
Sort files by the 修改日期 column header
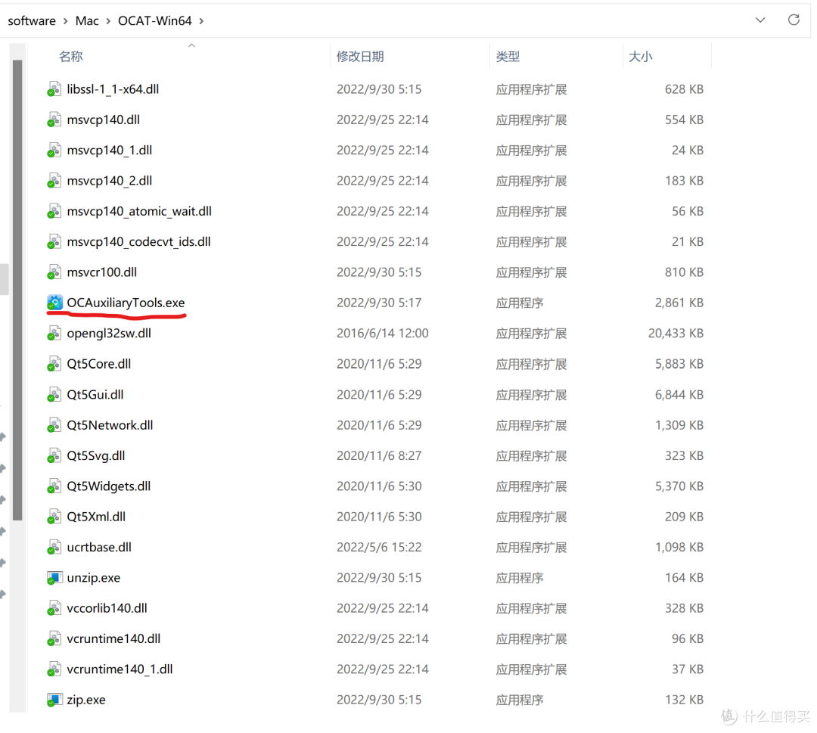click(360, 57)
